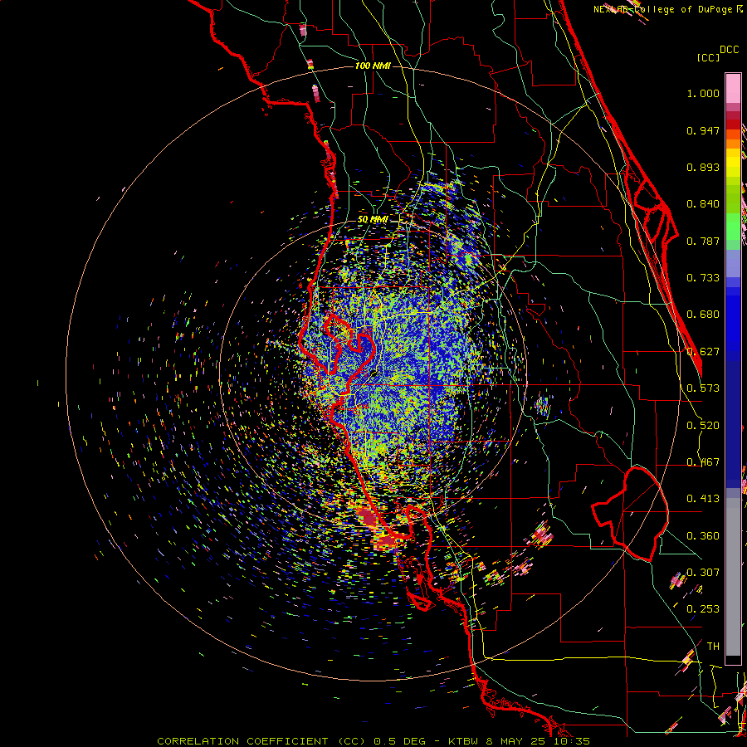Pick the bright green segment of color bar
The width and height of the screenshot is (747, 747).
pyautogui.click(x=733, y=227)
